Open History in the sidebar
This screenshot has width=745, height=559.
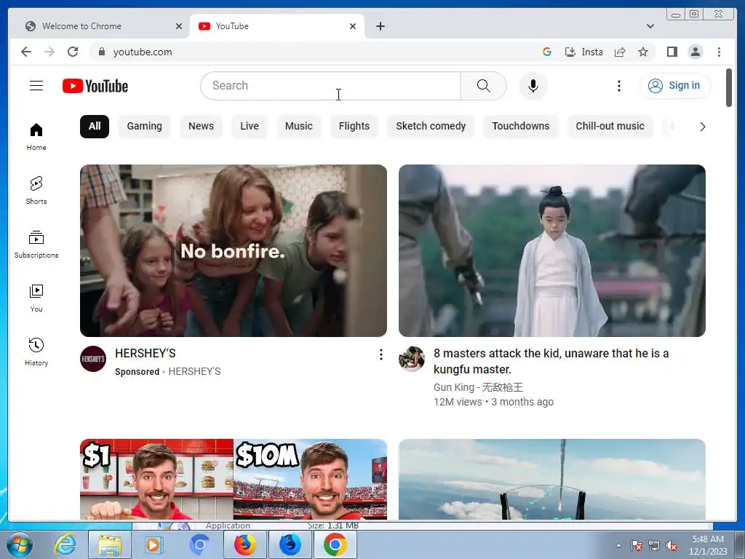(36, 352)
